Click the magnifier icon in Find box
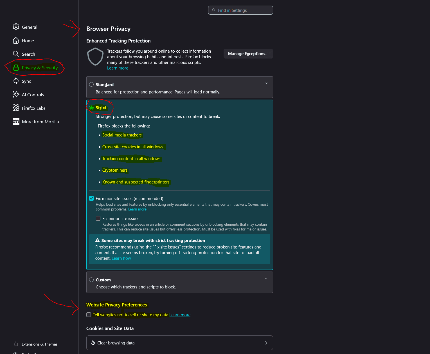This screenshot has width=430, height=354. pyautogui.click(x=213, y=10)
